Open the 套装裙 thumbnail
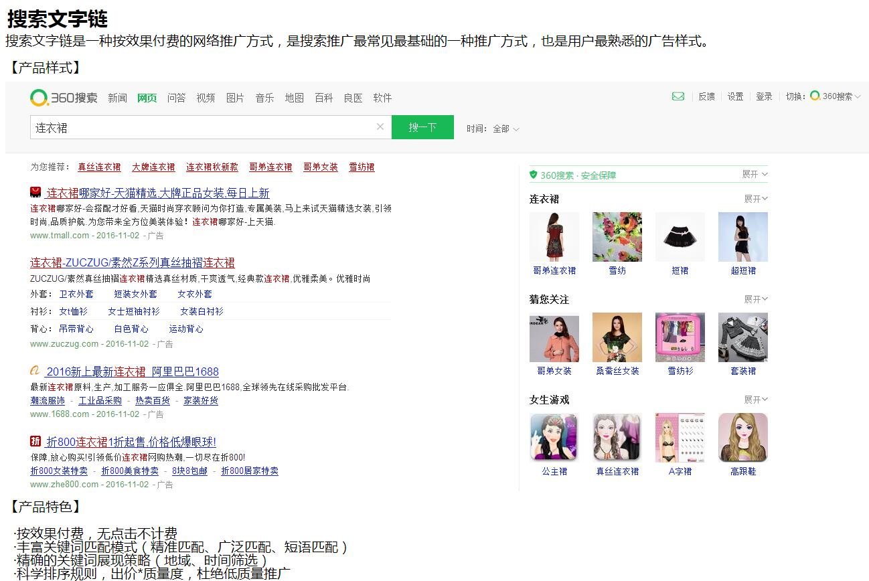This screenshot has width=869, height=581. tap(743, 337)
